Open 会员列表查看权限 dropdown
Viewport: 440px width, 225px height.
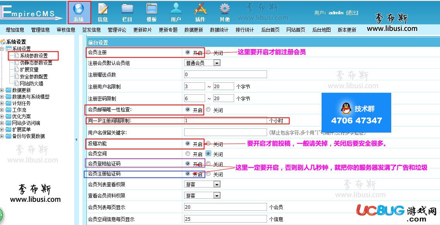coord(202,184)
